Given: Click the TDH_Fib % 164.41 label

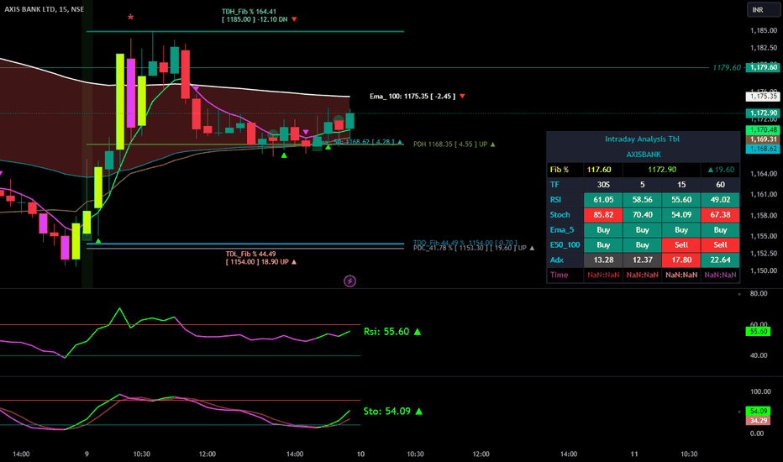Looking at the screenshot, I should (249, 12).
